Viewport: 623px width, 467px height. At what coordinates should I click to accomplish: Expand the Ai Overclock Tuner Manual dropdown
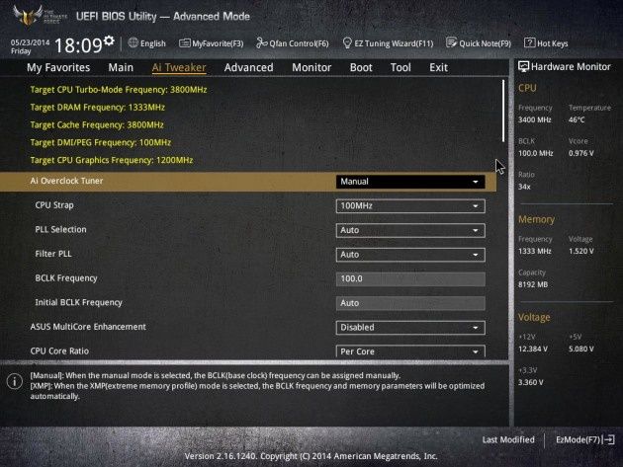point(410,182)
